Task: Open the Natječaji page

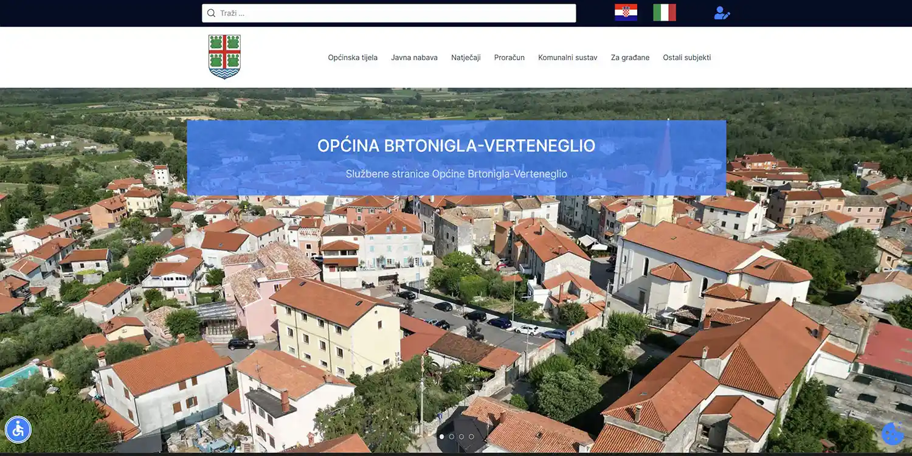Action: (466, 57)
